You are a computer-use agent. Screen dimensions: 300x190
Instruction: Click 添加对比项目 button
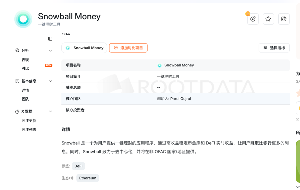coord(128,48)
